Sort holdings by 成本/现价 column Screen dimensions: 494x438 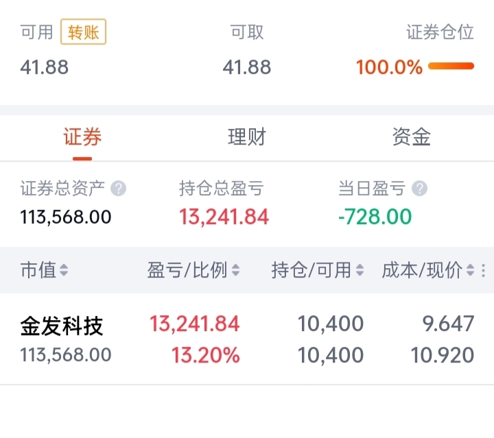(x=428, y=270)
